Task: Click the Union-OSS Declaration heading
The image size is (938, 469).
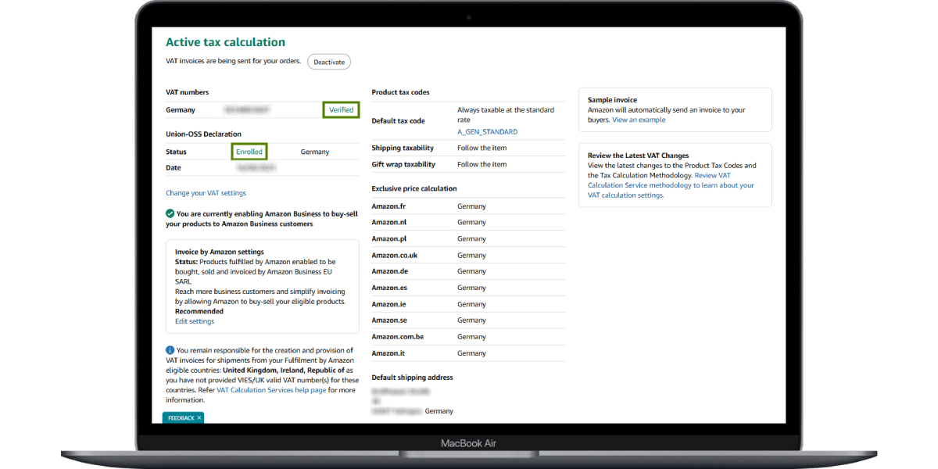Action: [x=203, y=134]
